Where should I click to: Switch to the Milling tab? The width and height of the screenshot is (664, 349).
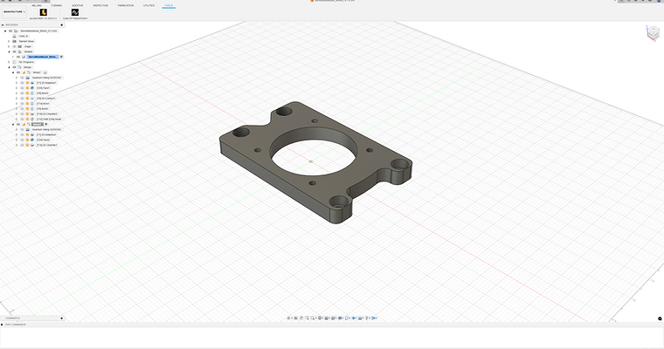(x=37, y=5)
